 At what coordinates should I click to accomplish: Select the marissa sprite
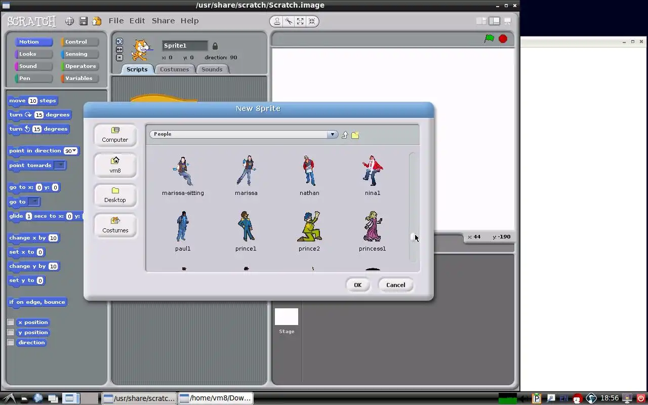tap(246, 176)
